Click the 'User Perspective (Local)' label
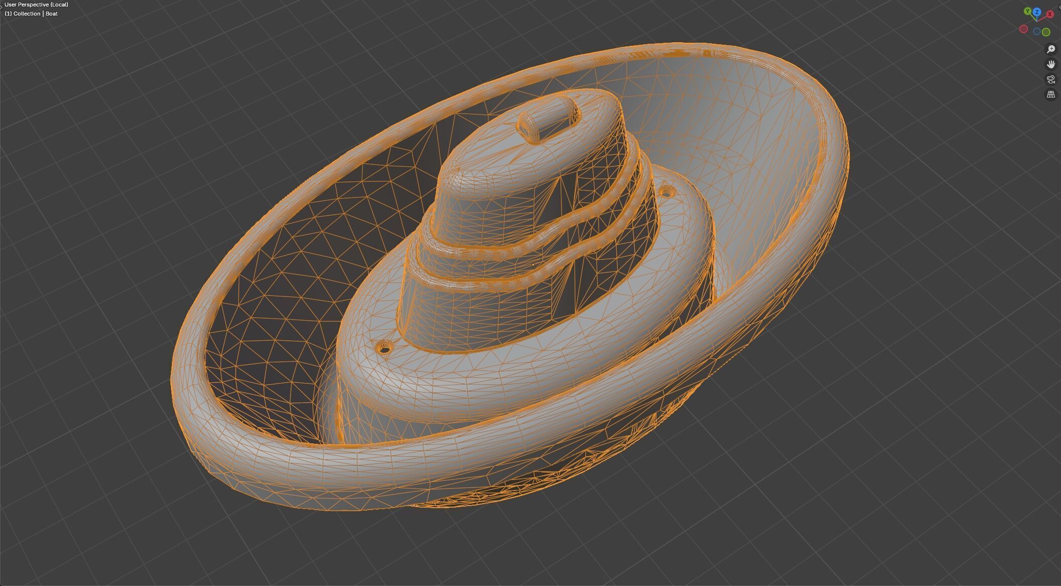The width and height of the screenshot is (1061, 586). tap(36, 5)
